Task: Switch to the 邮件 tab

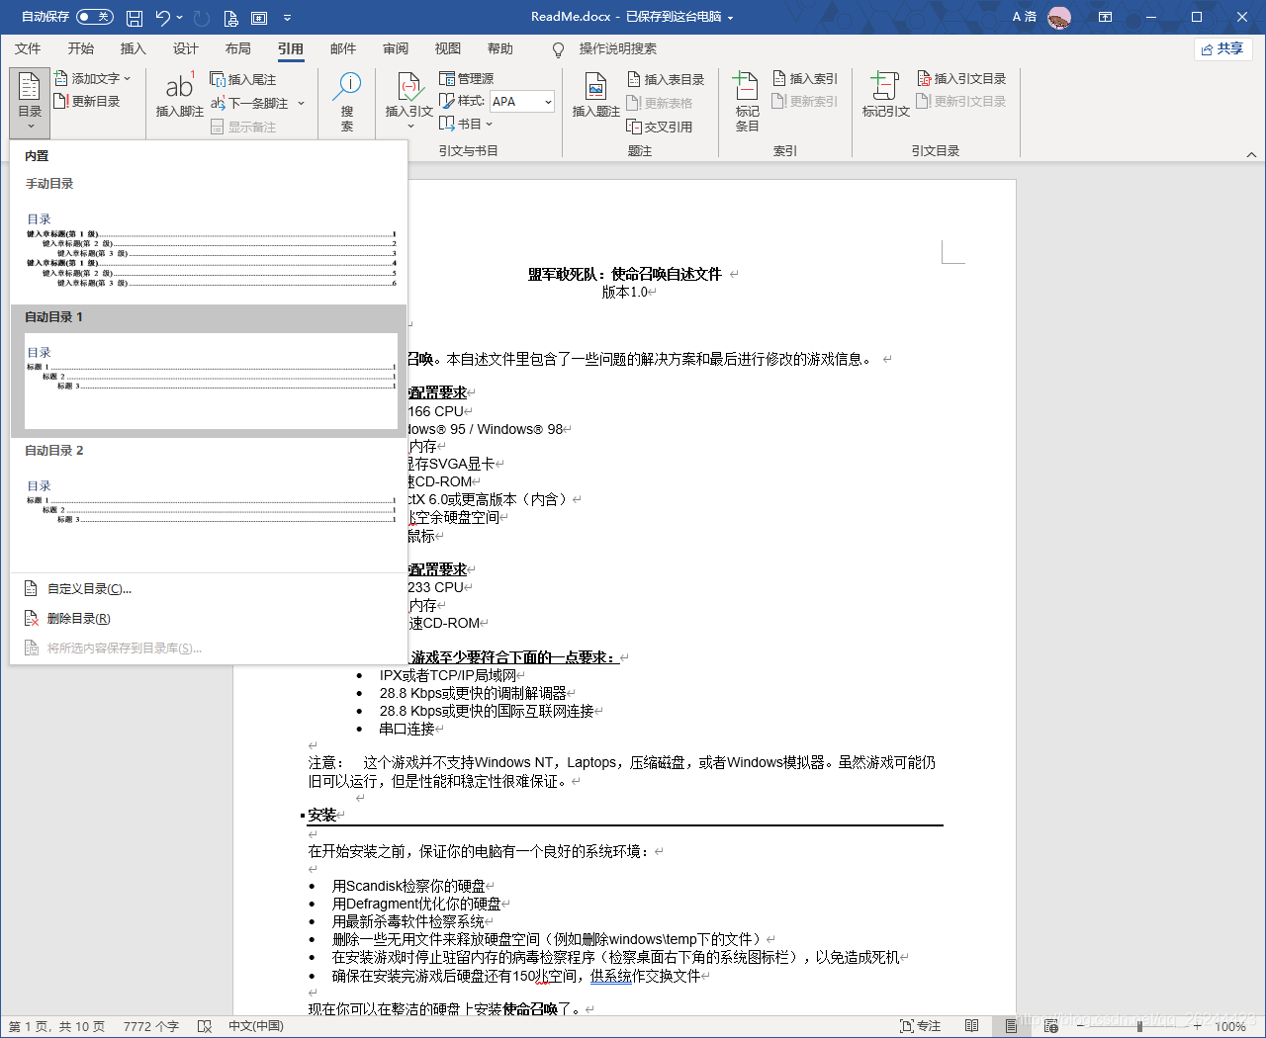Action: tap(342, 48)
